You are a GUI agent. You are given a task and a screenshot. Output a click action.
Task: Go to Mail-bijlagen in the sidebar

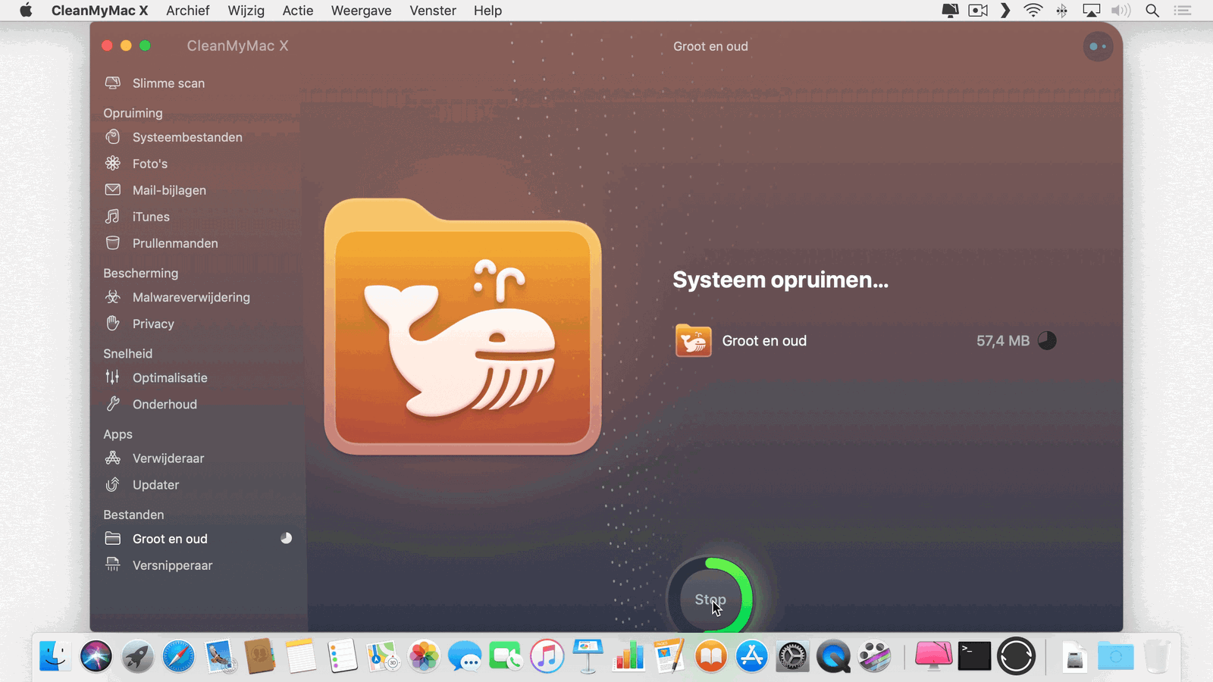click(x=169, y=190)
